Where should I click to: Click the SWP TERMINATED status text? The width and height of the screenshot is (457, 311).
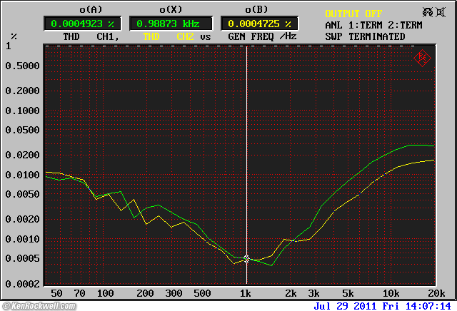(x=364, y=36)
